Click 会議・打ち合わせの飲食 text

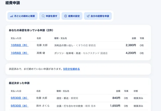pyautogui.click(x=70, y=106)
